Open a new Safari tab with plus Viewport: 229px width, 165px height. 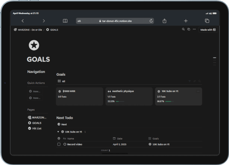click(186, 21)
